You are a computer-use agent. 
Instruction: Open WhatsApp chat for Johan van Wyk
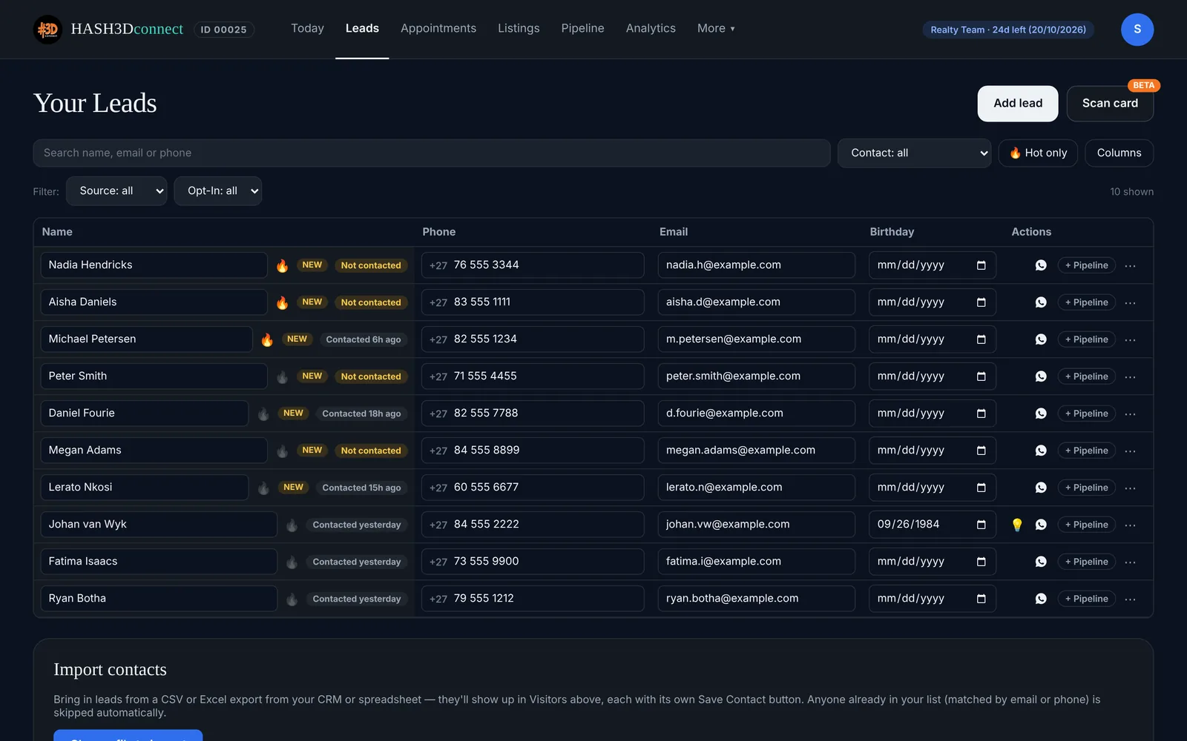click(x=1041, y=525)
